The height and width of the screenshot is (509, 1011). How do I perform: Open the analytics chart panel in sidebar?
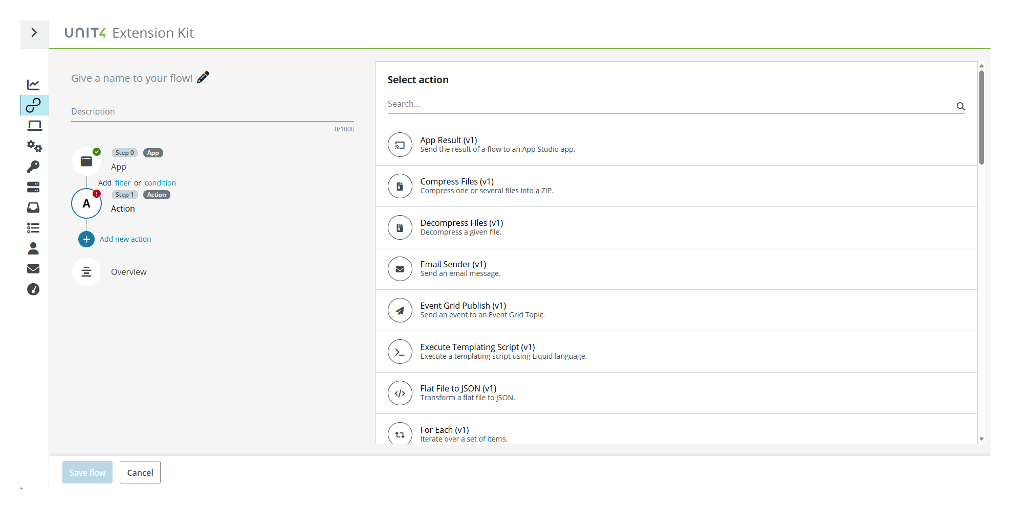[x=33, y=84]
